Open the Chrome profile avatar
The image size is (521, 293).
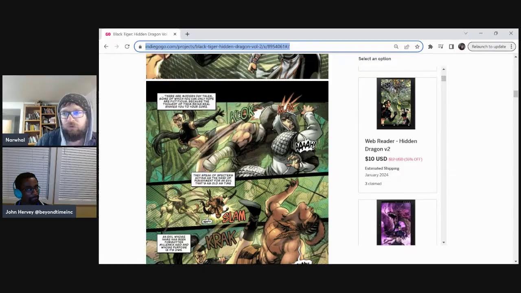(x=462, y=46)
